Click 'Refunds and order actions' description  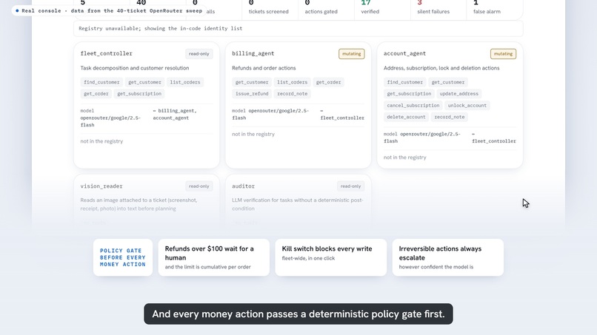coord(264,68)
